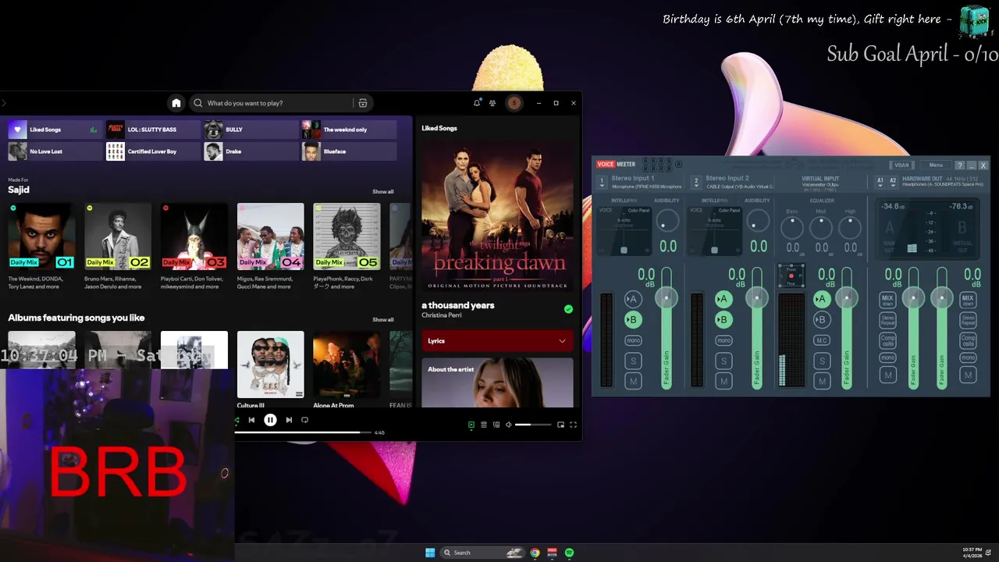Toggle bus B on Virtual Input
The image size is (999, 562).
click(x=821, y=319)
